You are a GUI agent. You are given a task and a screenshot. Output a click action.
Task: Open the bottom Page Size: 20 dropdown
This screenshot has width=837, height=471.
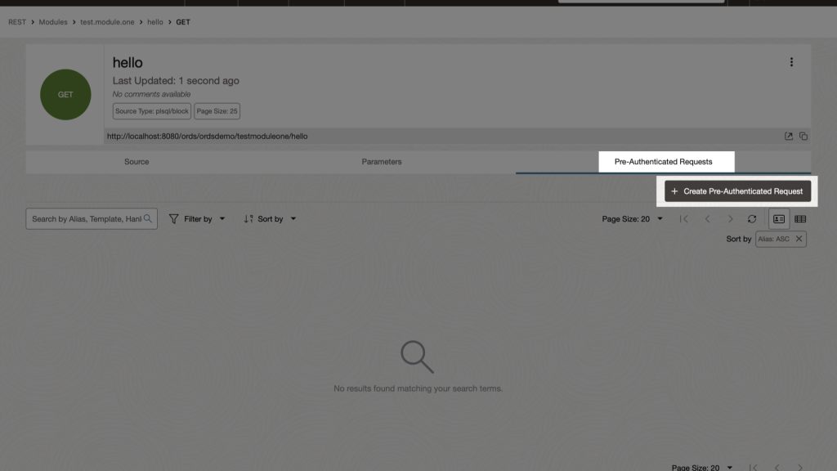[701, 467]
